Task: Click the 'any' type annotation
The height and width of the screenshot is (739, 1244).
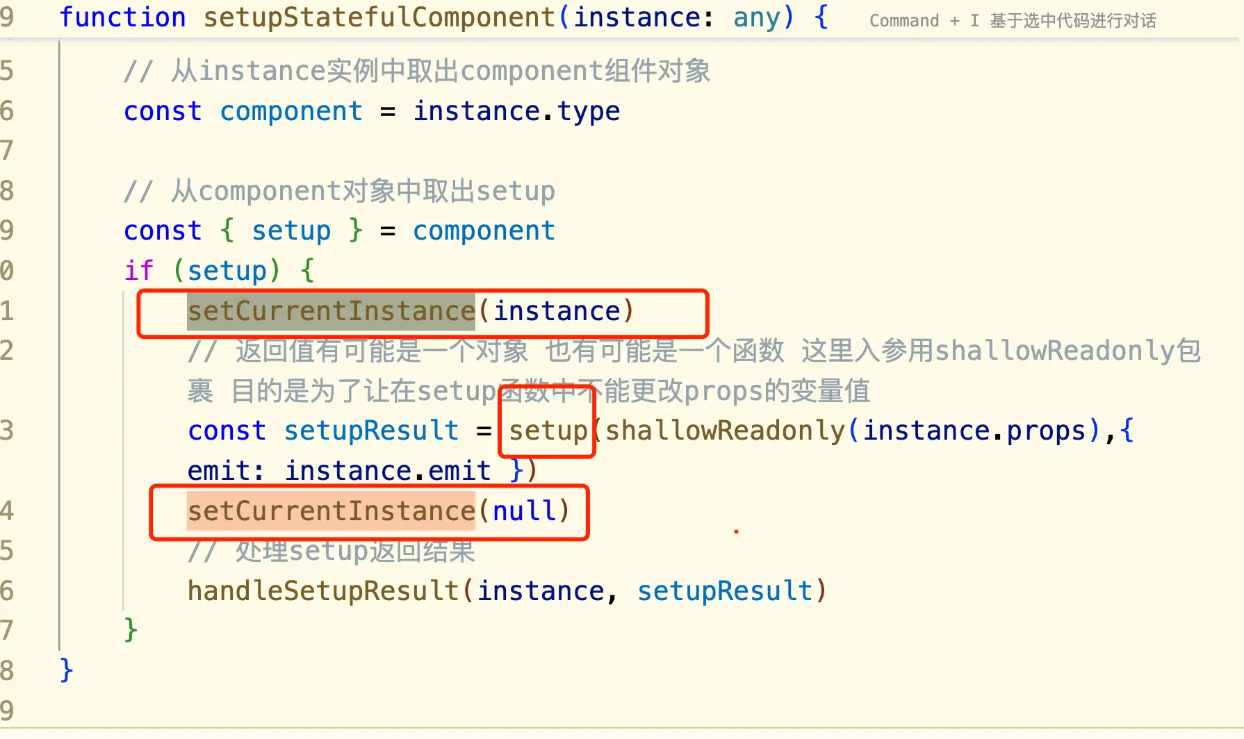Action: 757,17
